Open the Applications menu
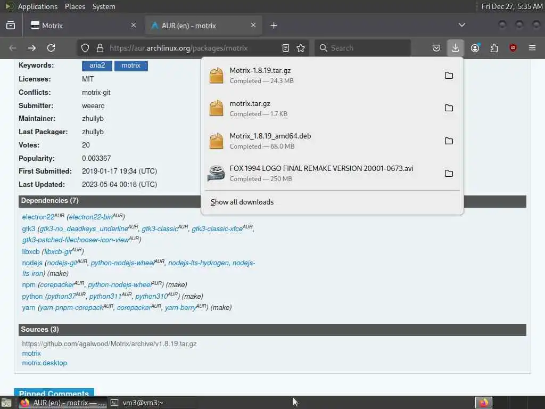 pos(38,6)
